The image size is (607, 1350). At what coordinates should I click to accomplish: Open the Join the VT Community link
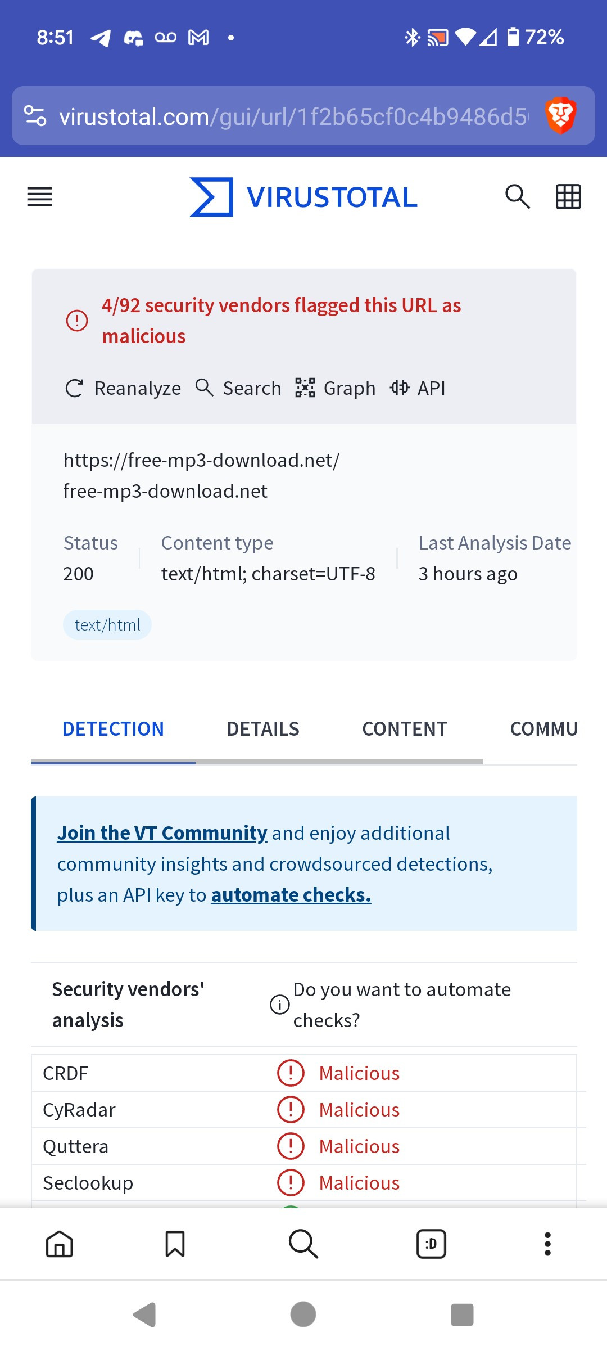click(x=162, y=833)
